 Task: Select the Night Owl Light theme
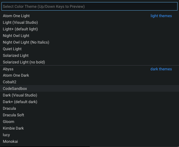click(89, 36)
